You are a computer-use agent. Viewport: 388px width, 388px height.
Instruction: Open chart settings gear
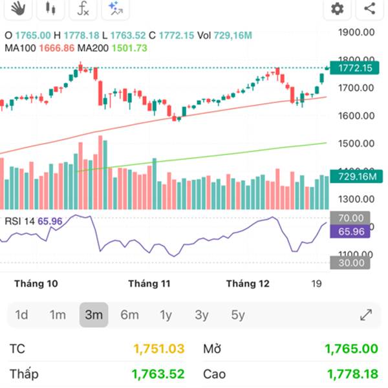click(337, 8)
